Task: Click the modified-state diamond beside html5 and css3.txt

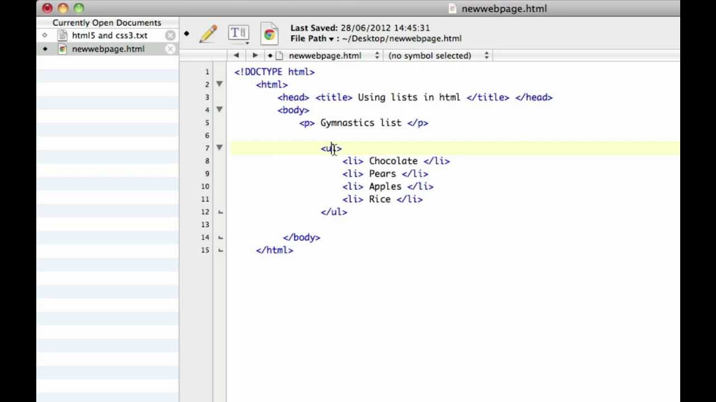Action: [45, 35]
